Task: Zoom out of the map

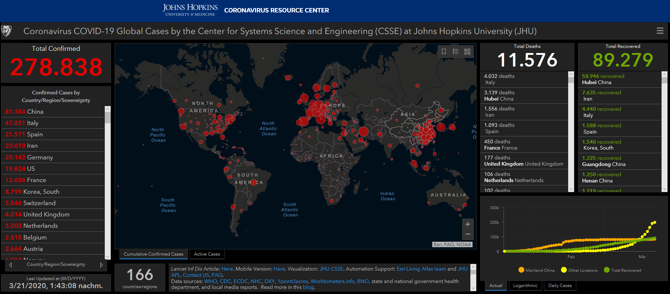Action: point(468,234)
